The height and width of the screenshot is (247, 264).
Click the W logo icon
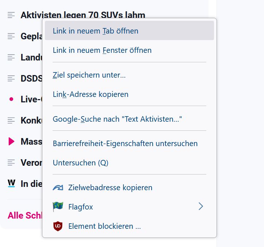coord(12,183)
